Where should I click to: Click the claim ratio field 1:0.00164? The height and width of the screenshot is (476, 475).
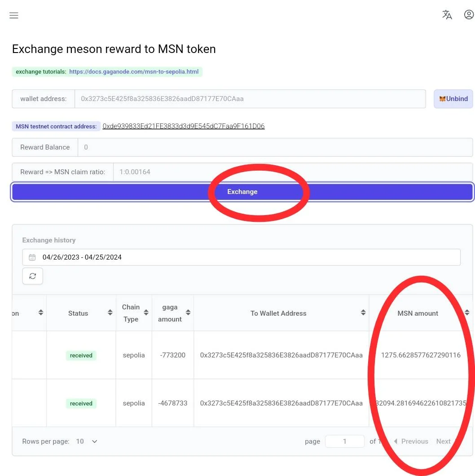click(293, 172)
